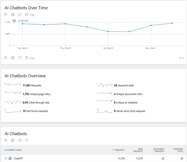This screenshot has height=162, width=187.
Task: Click the table columns icon under AI Chatbots
Action: (13, 140)
